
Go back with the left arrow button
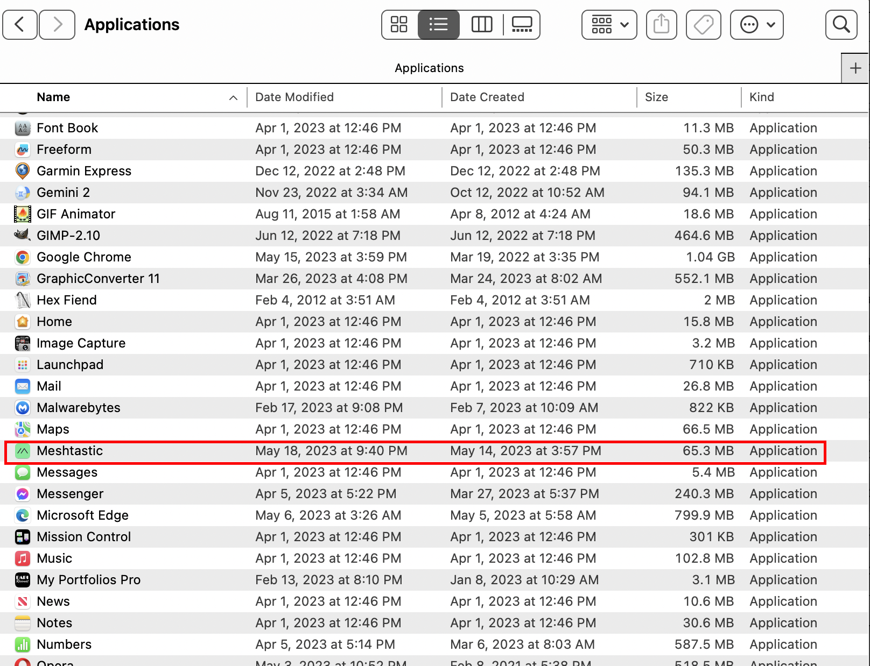point(20,25)
